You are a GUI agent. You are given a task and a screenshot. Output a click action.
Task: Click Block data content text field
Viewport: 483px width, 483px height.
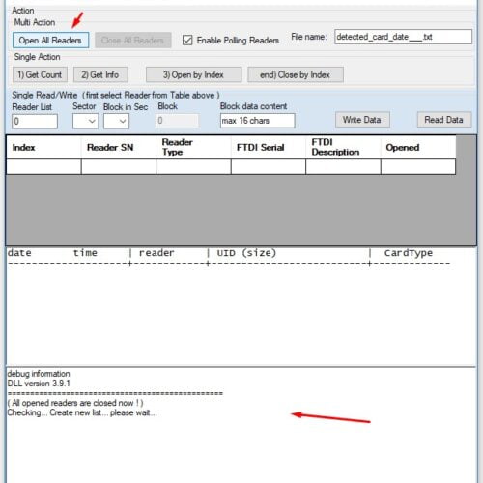point(257,121)
